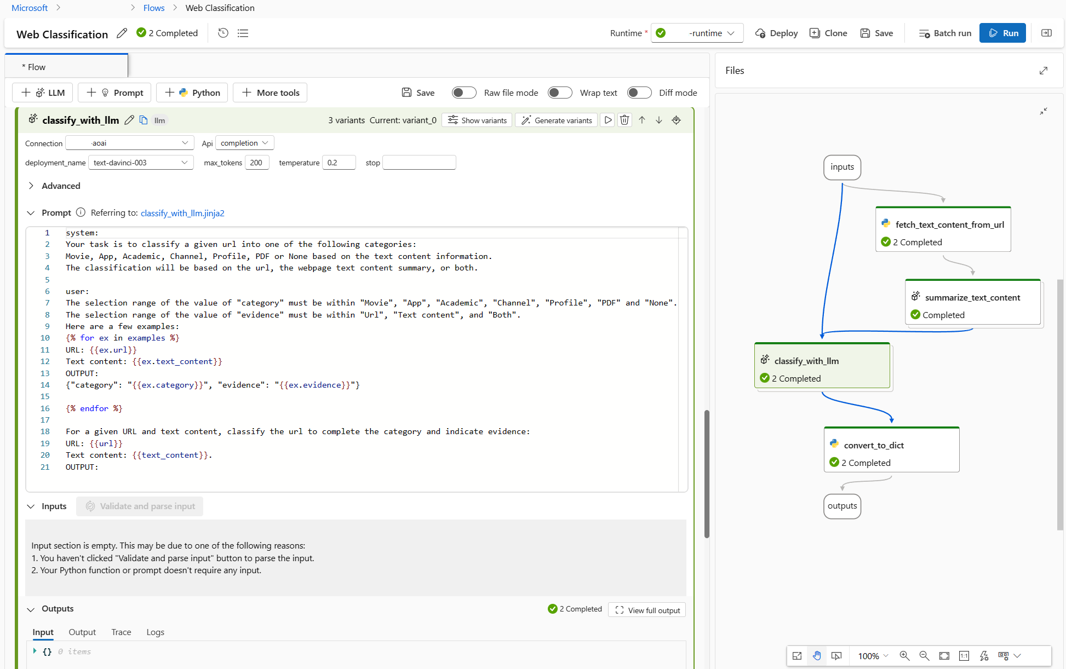Expand the Advanced section chevron

pos(31,186)
